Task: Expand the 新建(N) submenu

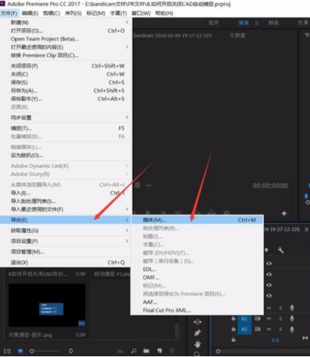Action: tap(66, 22)
